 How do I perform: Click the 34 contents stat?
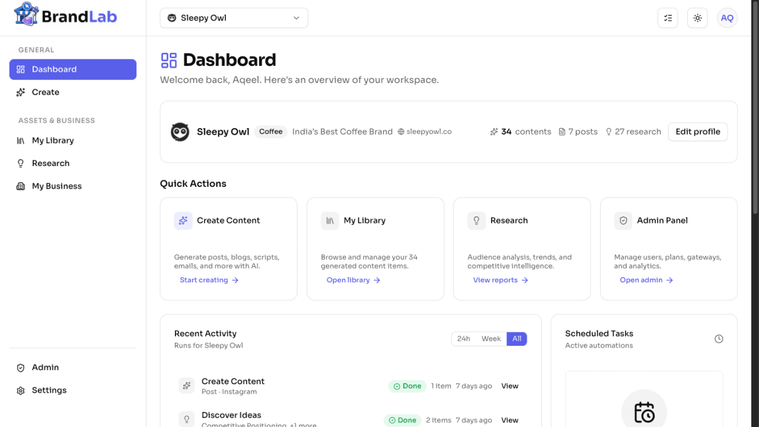521,132
